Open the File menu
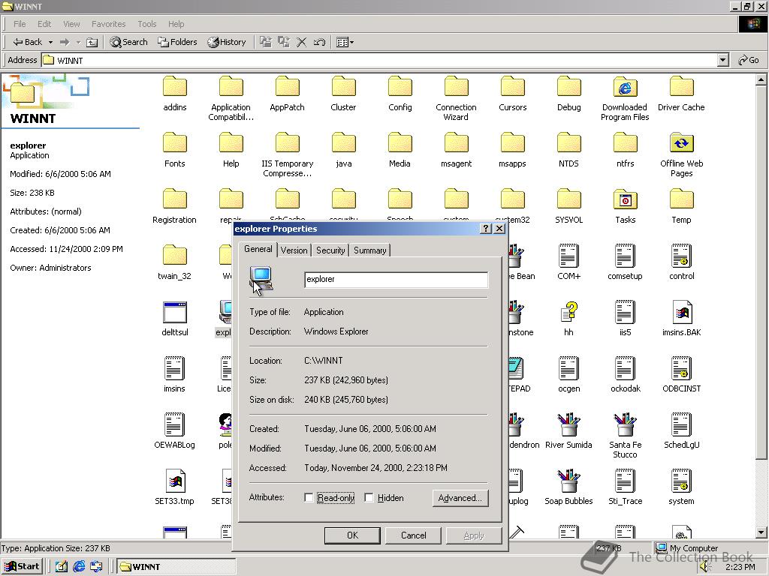769x576 pixels. pos(20,24)
